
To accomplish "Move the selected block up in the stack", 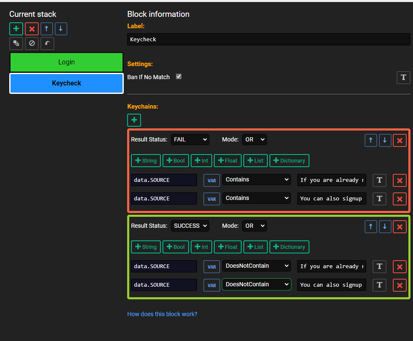I will click(47, 29).
